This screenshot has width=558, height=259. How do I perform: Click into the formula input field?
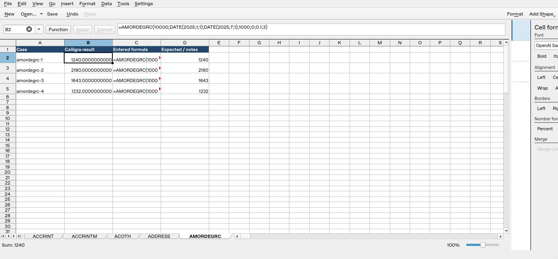pos(311,29)
